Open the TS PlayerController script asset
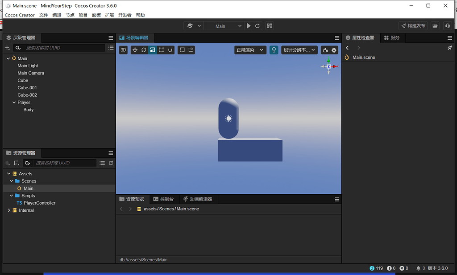457x275 pixels. point(38,203)
